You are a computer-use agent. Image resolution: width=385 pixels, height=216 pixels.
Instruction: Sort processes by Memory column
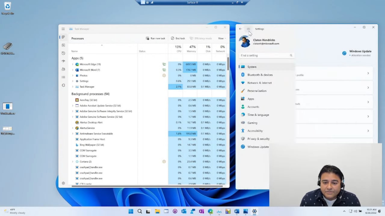(x=190, y=49)
